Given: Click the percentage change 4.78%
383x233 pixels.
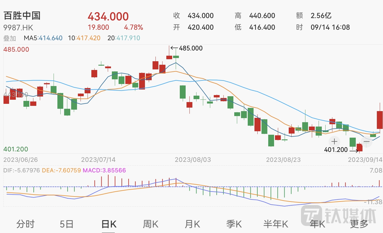Looking at the screenshot, I should click(x=134, y=28).
